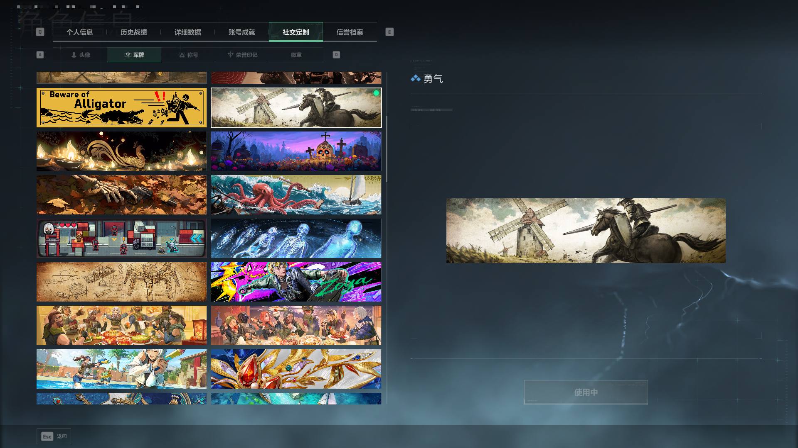
Task: Click the D key next sub-tab icon
Action: (x=336, y=55)
